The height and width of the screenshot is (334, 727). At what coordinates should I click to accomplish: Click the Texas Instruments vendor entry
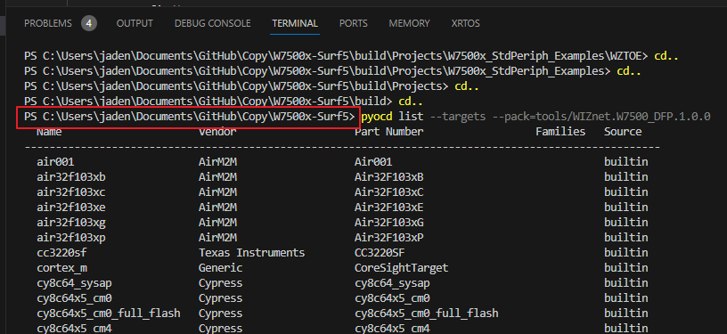(x=252, y=253)
